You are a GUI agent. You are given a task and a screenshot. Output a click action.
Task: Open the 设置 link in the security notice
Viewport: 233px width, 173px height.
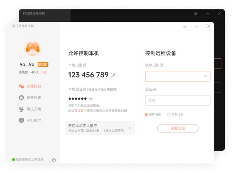pyautogui.click(x=80, y=111)
